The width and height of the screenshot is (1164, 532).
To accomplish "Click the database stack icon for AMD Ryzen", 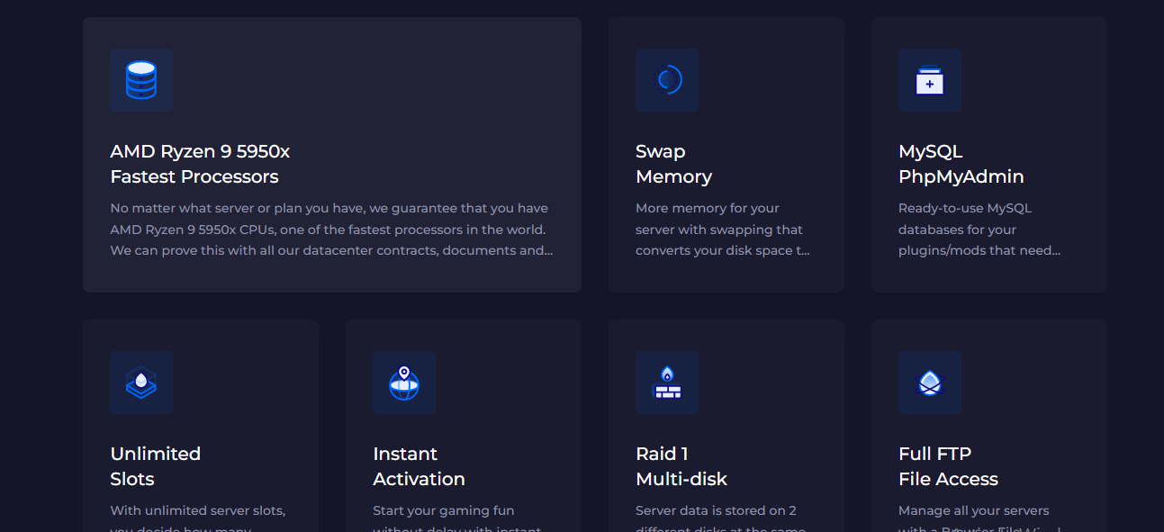I will (141, 80).
